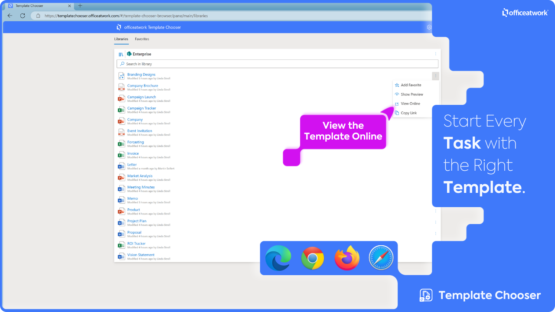Click the Market Analysis PowerPoint icon

121,177
